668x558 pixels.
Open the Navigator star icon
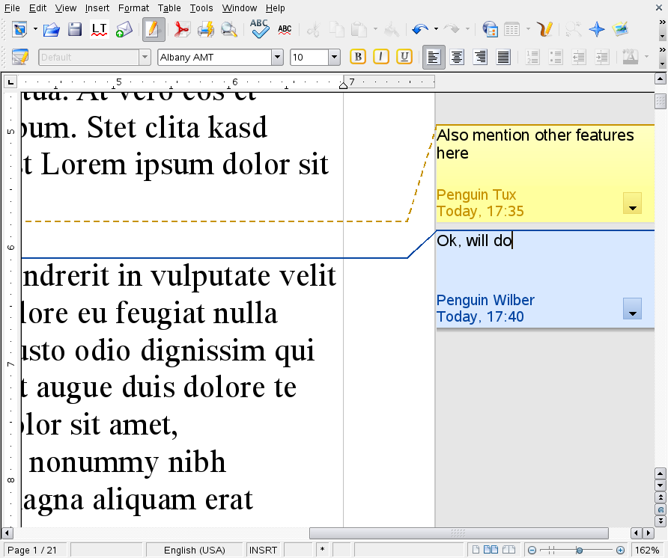pos(597,30)
